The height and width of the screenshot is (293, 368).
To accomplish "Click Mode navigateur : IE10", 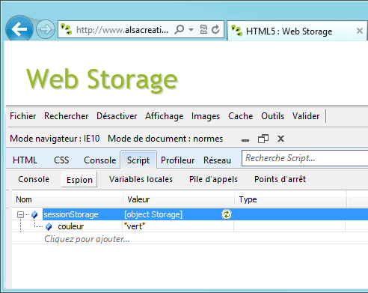I will 55,139.
